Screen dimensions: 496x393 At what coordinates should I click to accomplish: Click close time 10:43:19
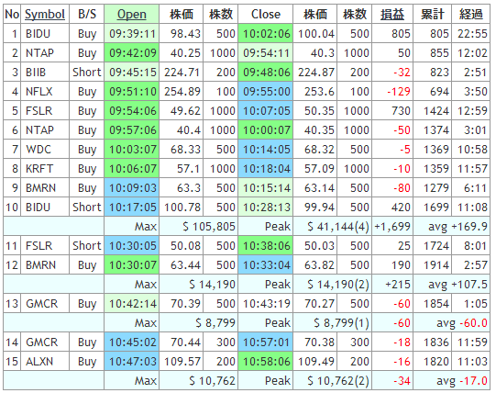[266, 304]
